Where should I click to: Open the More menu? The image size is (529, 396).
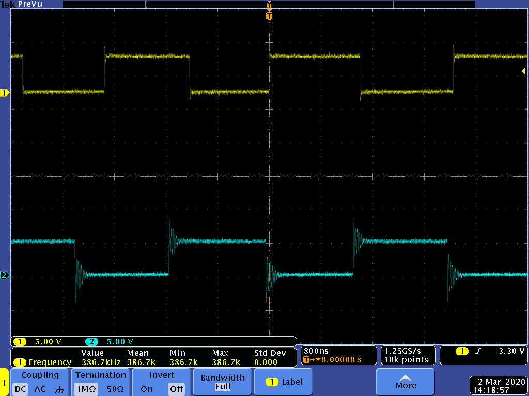tap(405, 382)
